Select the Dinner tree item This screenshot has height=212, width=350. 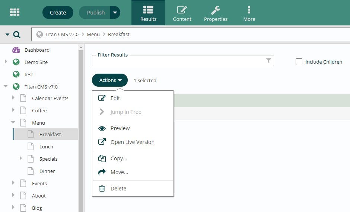click(x=47, y=171)
